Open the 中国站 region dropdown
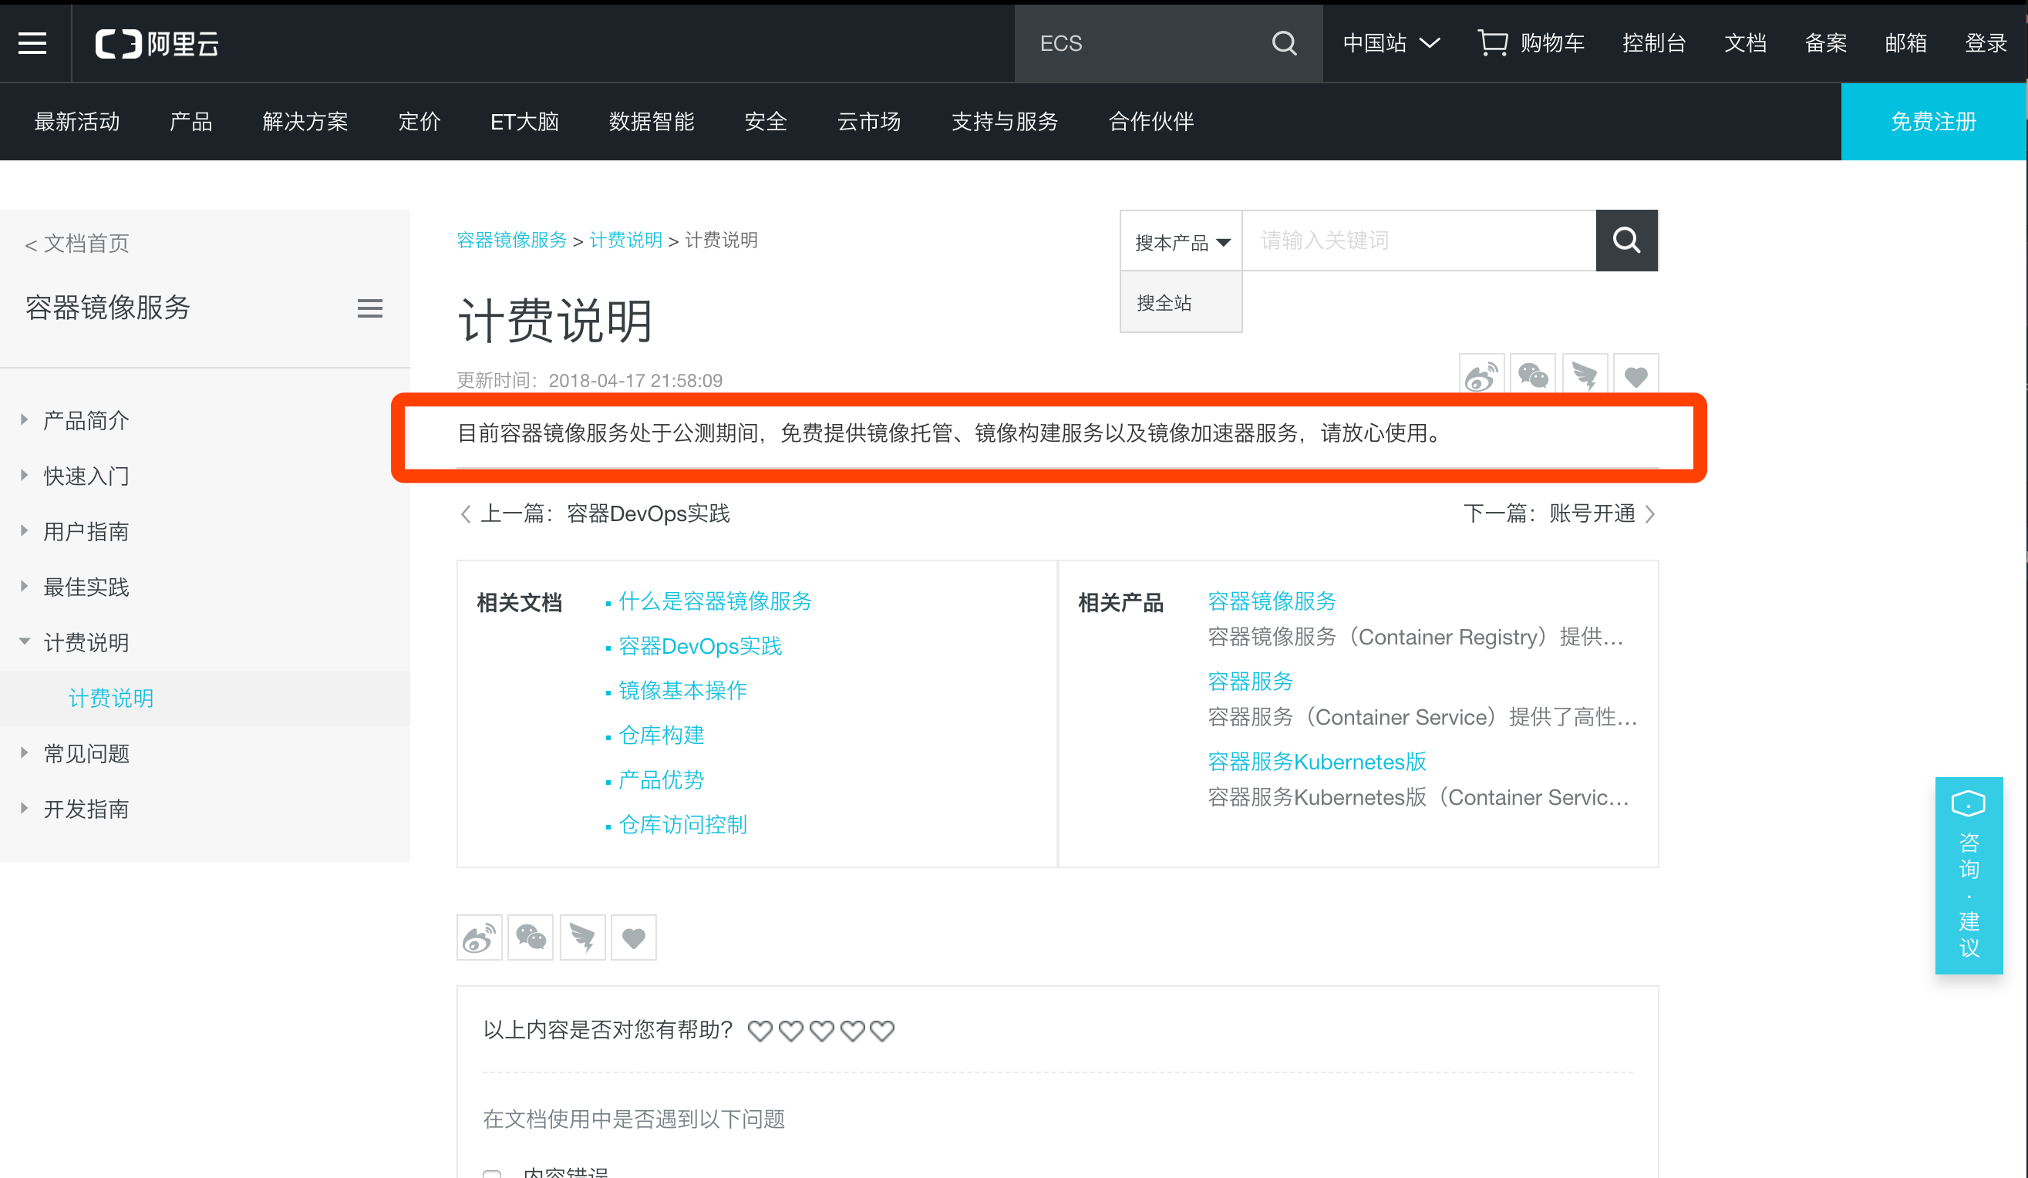Screen dimensions: 2028x1178 (1390, 42)
